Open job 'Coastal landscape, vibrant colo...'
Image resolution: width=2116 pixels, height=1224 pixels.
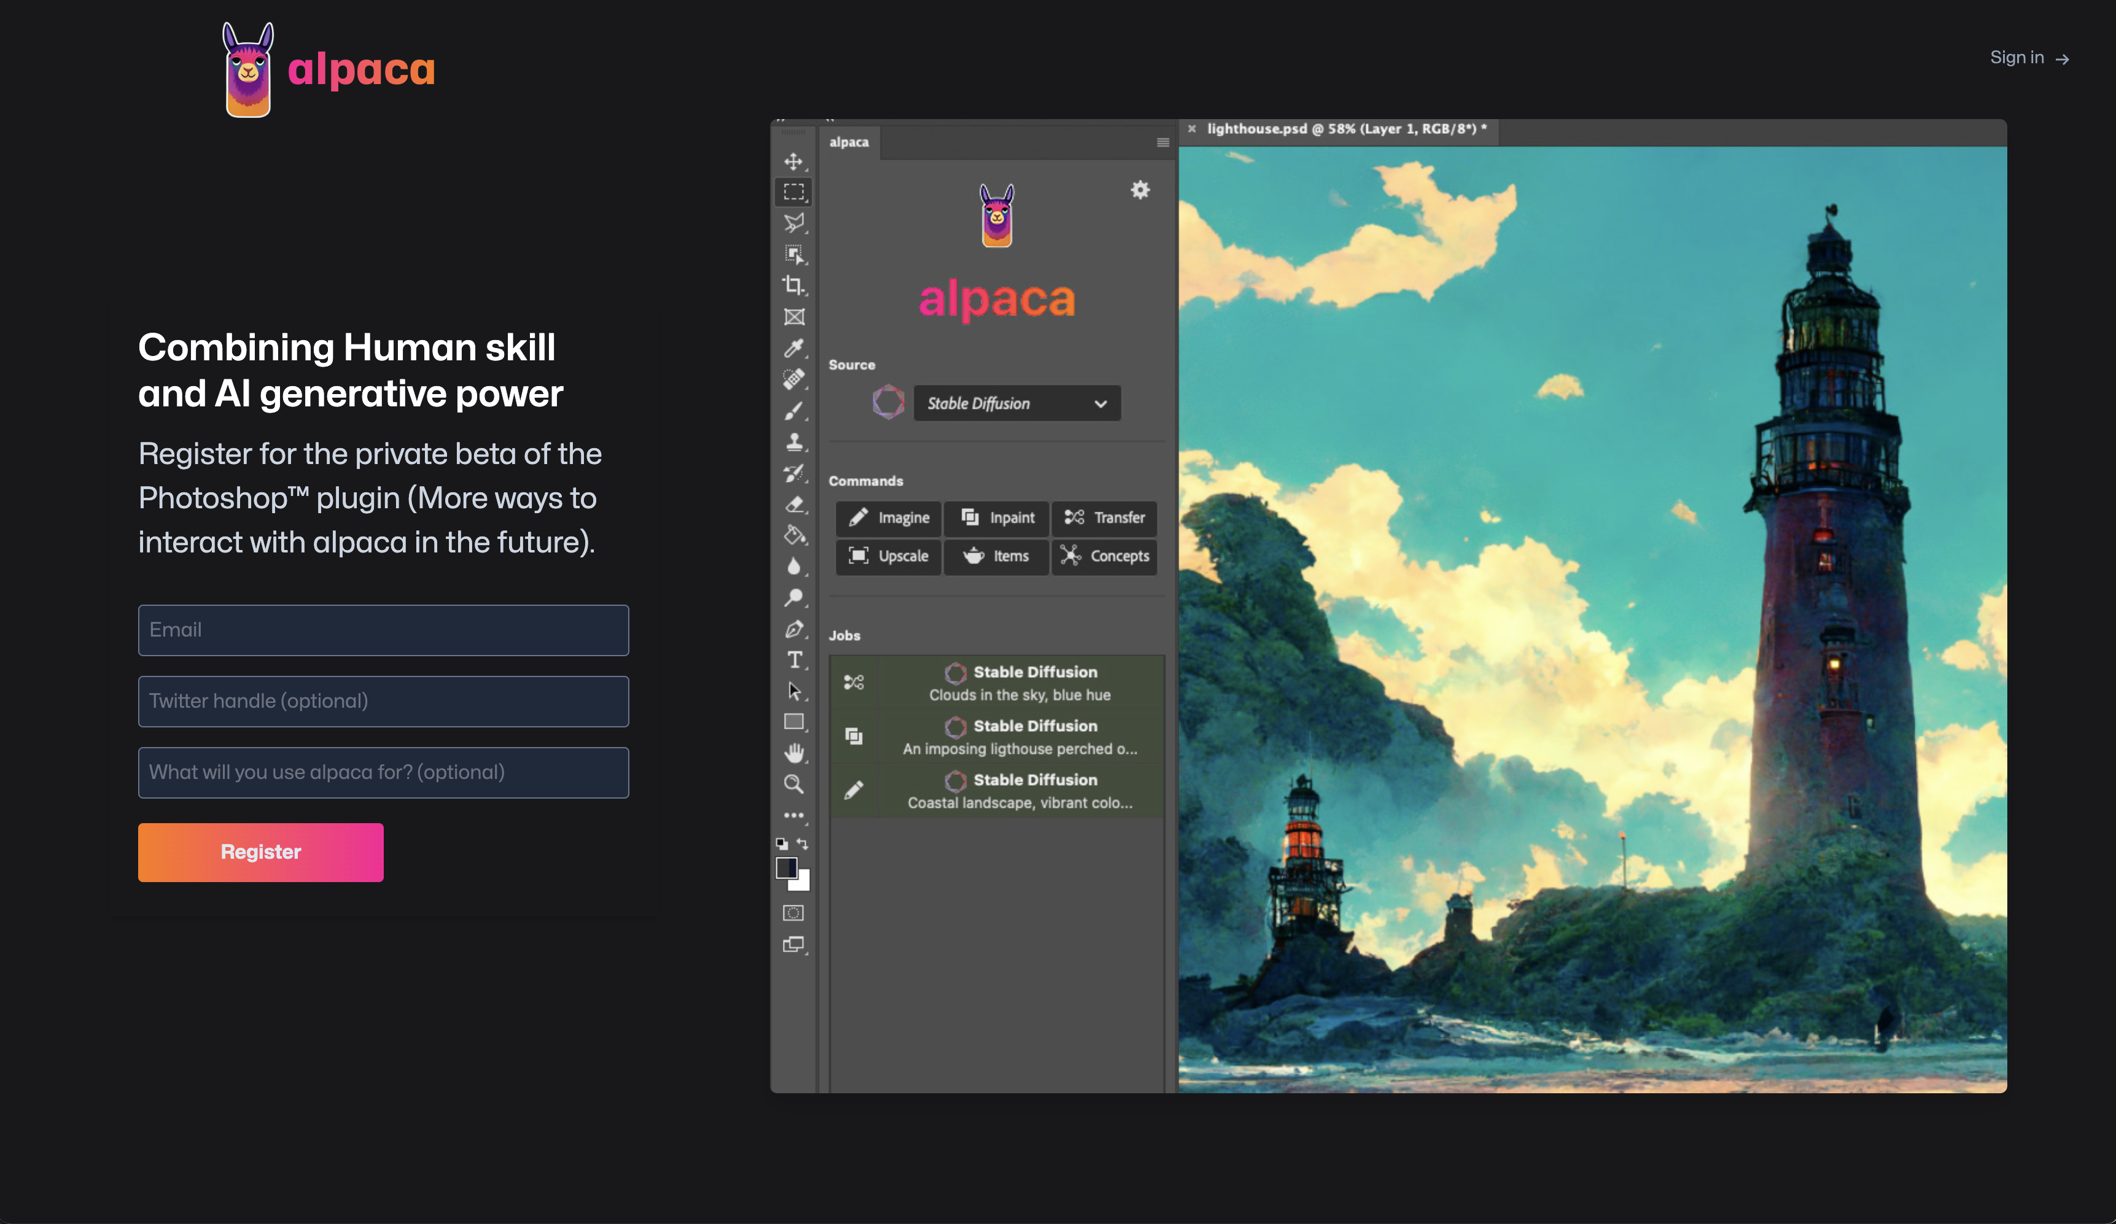997,790
